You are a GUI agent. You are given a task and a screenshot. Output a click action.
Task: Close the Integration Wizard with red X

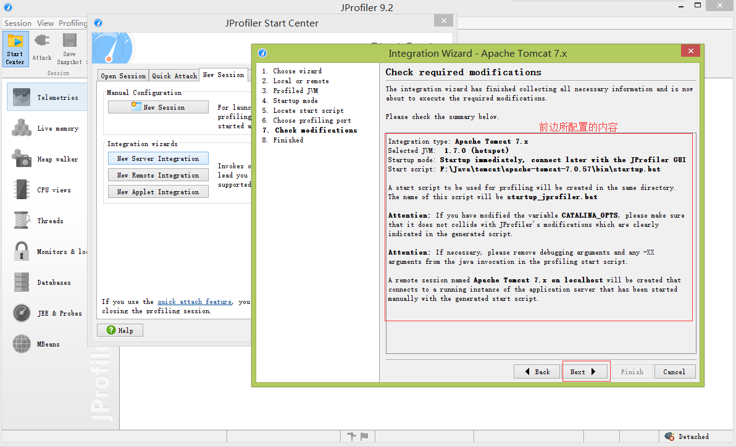[690, 51]
